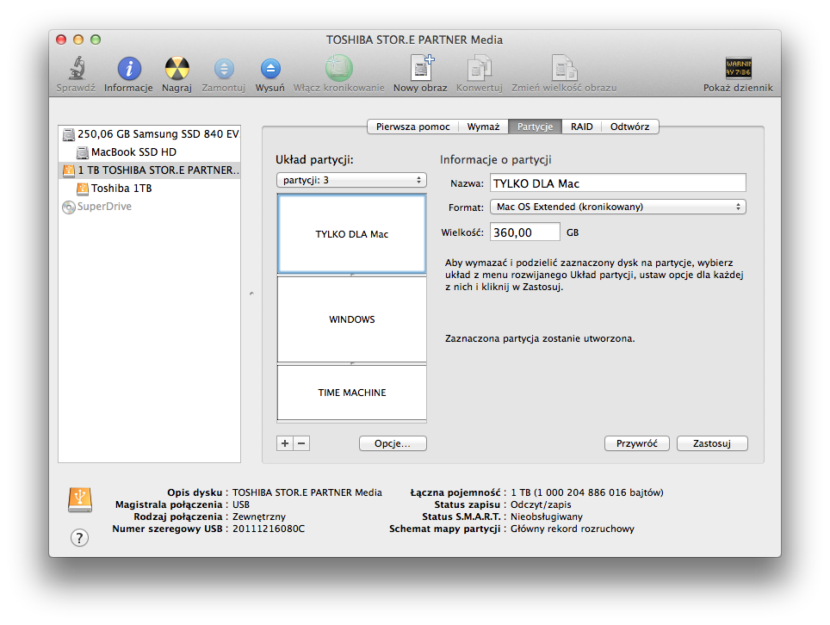Click the green zoom window button
The width and height of the screenshot is (830, 625).
96,40
